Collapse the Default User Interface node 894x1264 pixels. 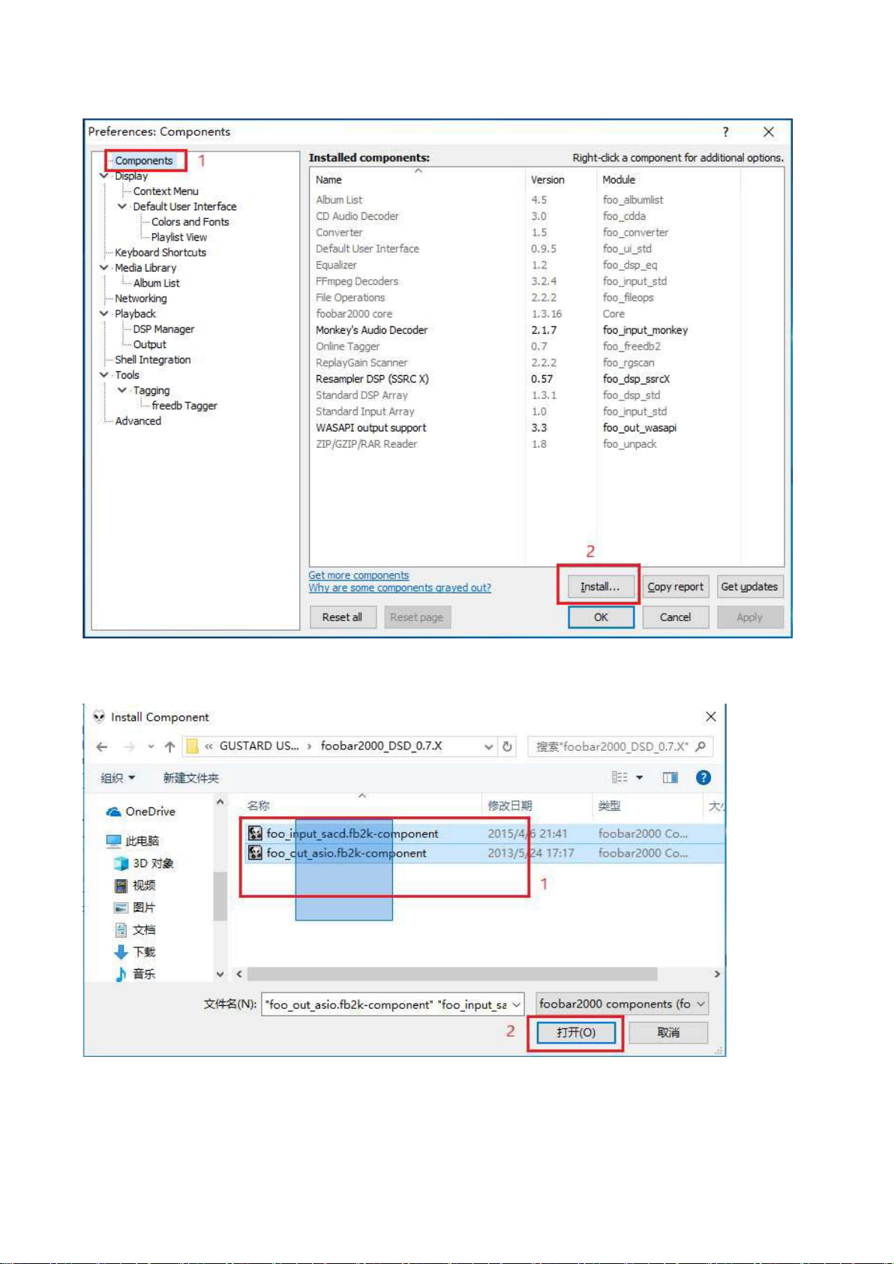click(121, 206)
